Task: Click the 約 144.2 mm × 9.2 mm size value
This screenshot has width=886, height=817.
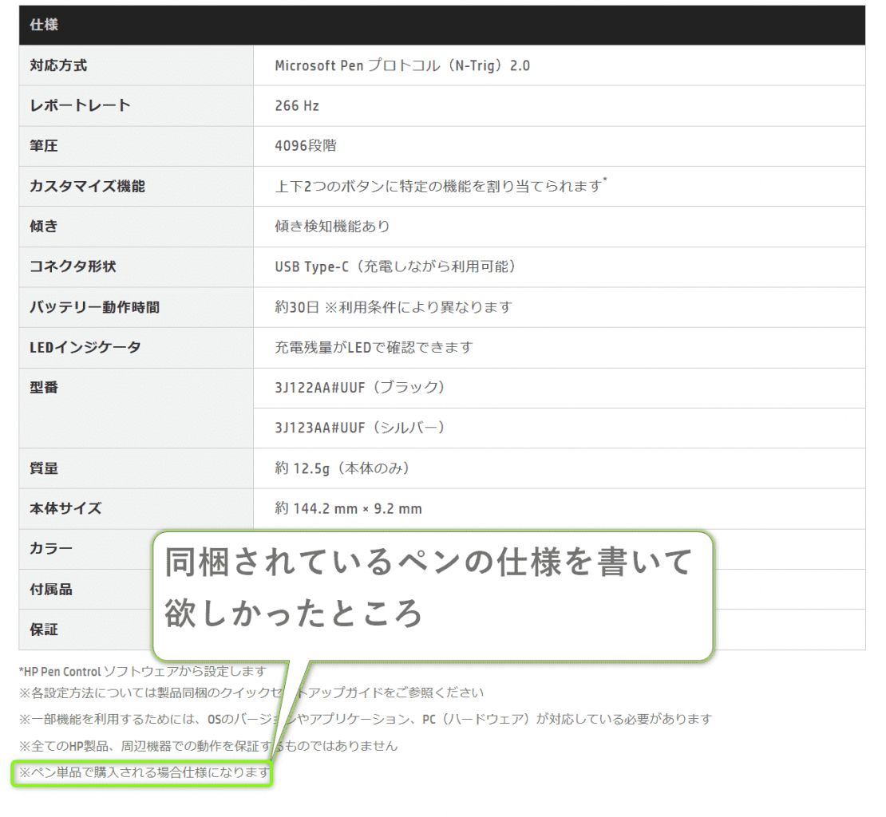Action: (x=348, y=508)
